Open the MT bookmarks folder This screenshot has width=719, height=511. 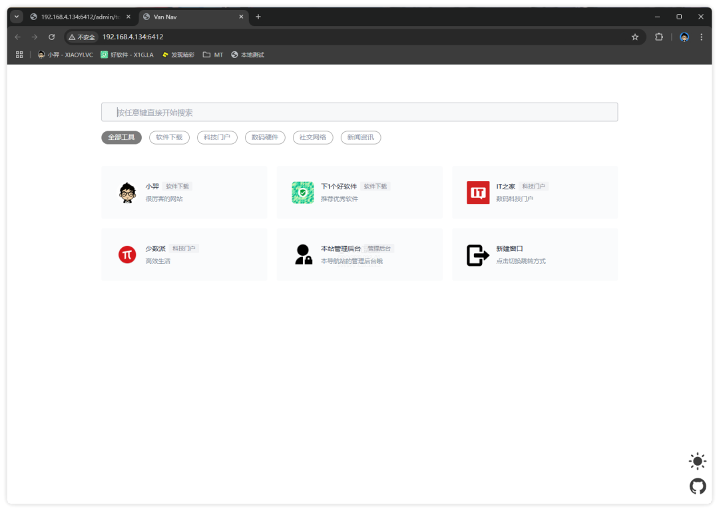213,55
